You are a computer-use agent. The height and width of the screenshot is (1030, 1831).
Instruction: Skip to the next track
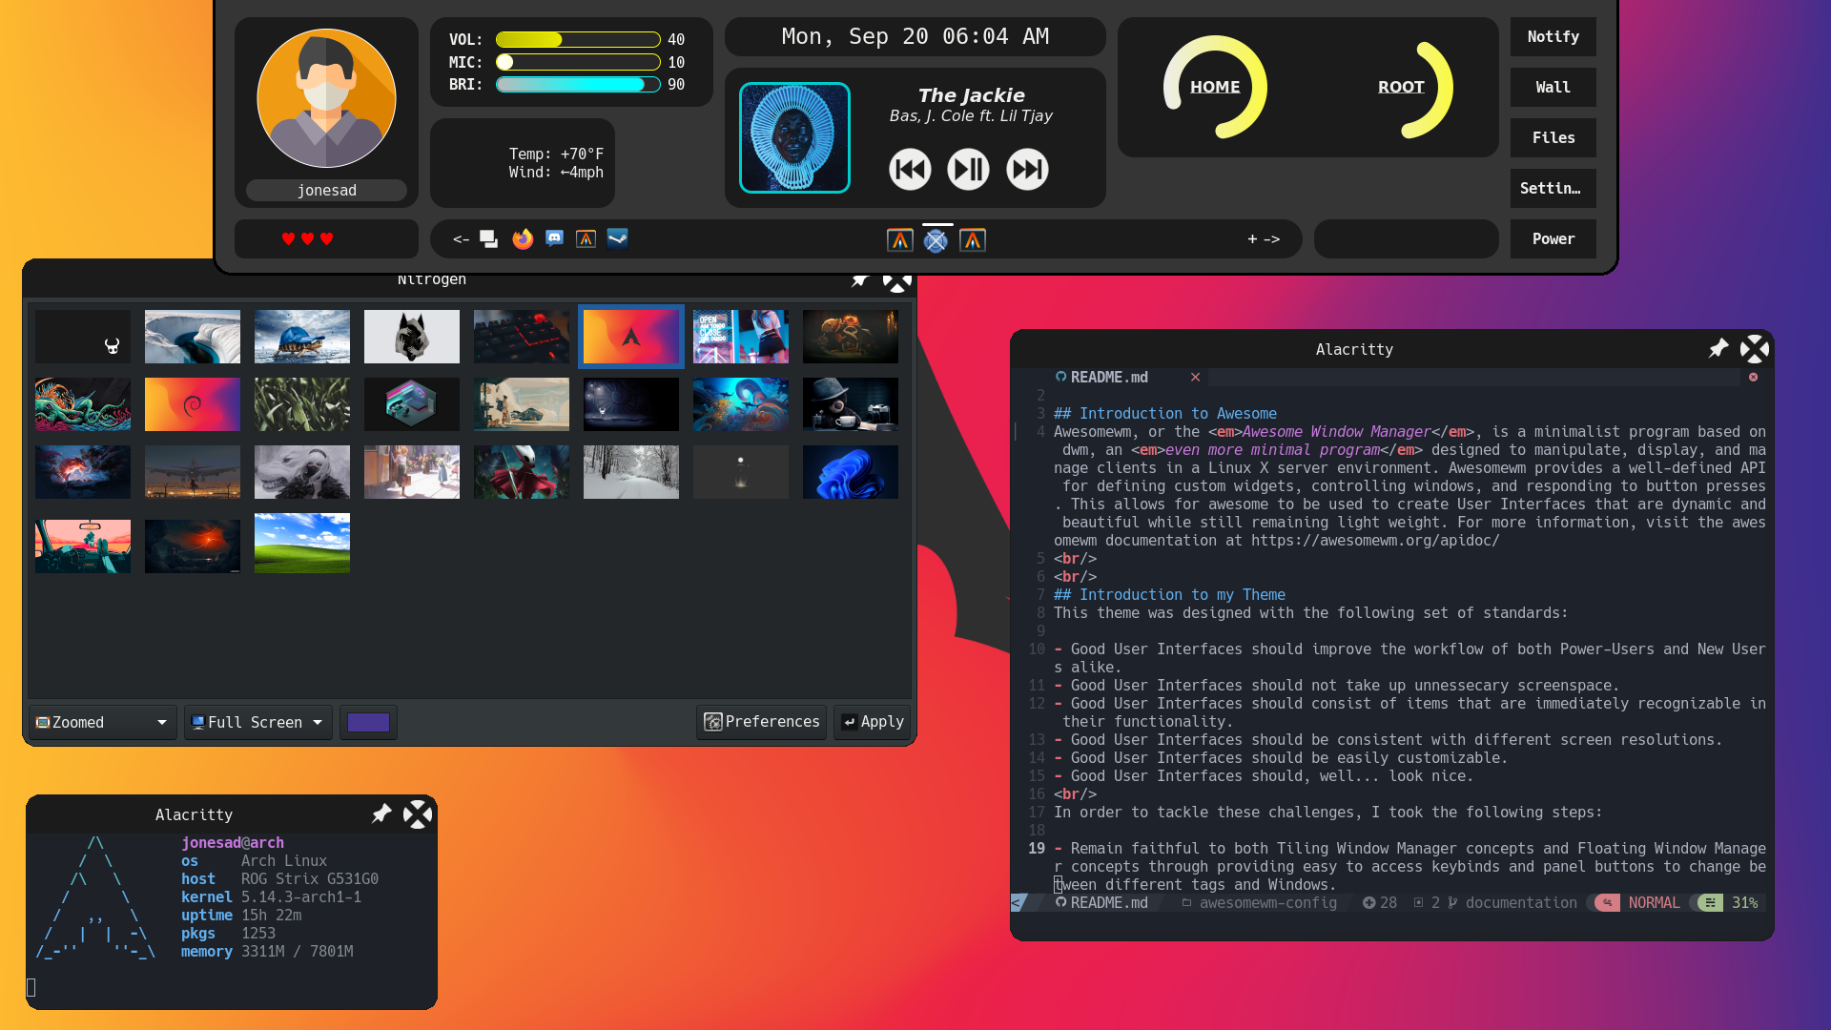[1027, 170]
